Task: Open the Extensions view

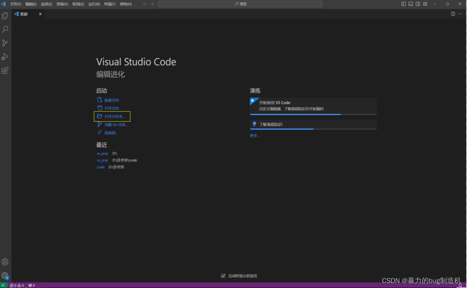Action: tap(5, 70)
